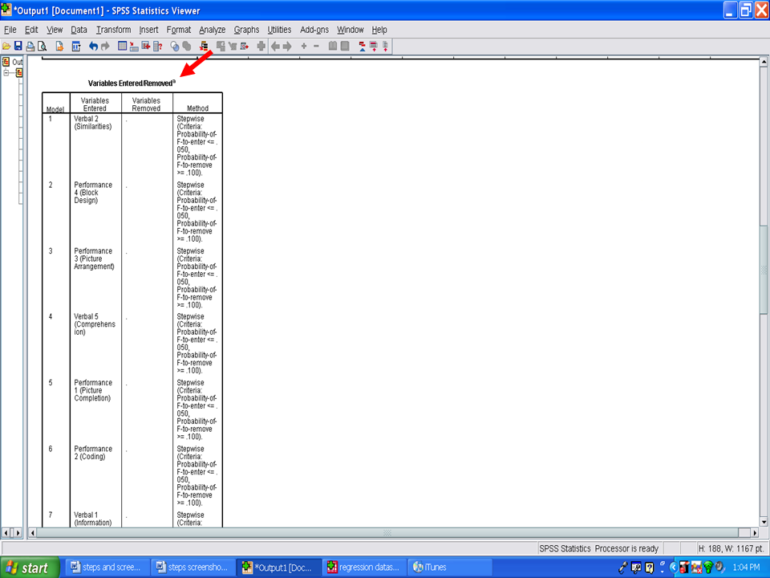Image resolution: width=770 pixels, height=578 pixels.
Task: Open Print Preview from the toolbar
Action: (x=41, y=47)
